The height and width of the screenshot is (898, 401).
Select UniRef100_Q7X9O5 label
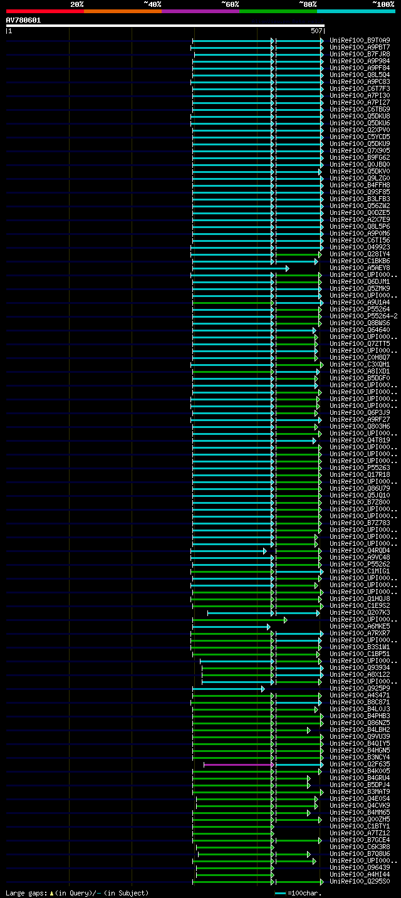360,151
